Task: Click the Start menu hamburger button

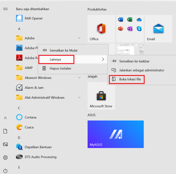Action: coord(5,9)
